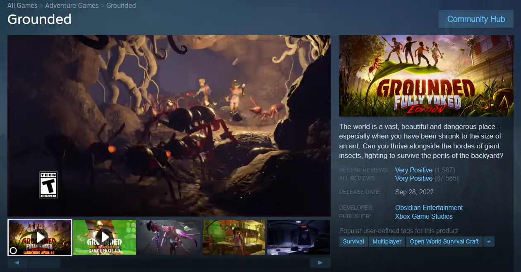Viewport: 521px width, 272px height.
Task: Click the Grounded Fully Yoked Edition header image
Action: [426, 76]
